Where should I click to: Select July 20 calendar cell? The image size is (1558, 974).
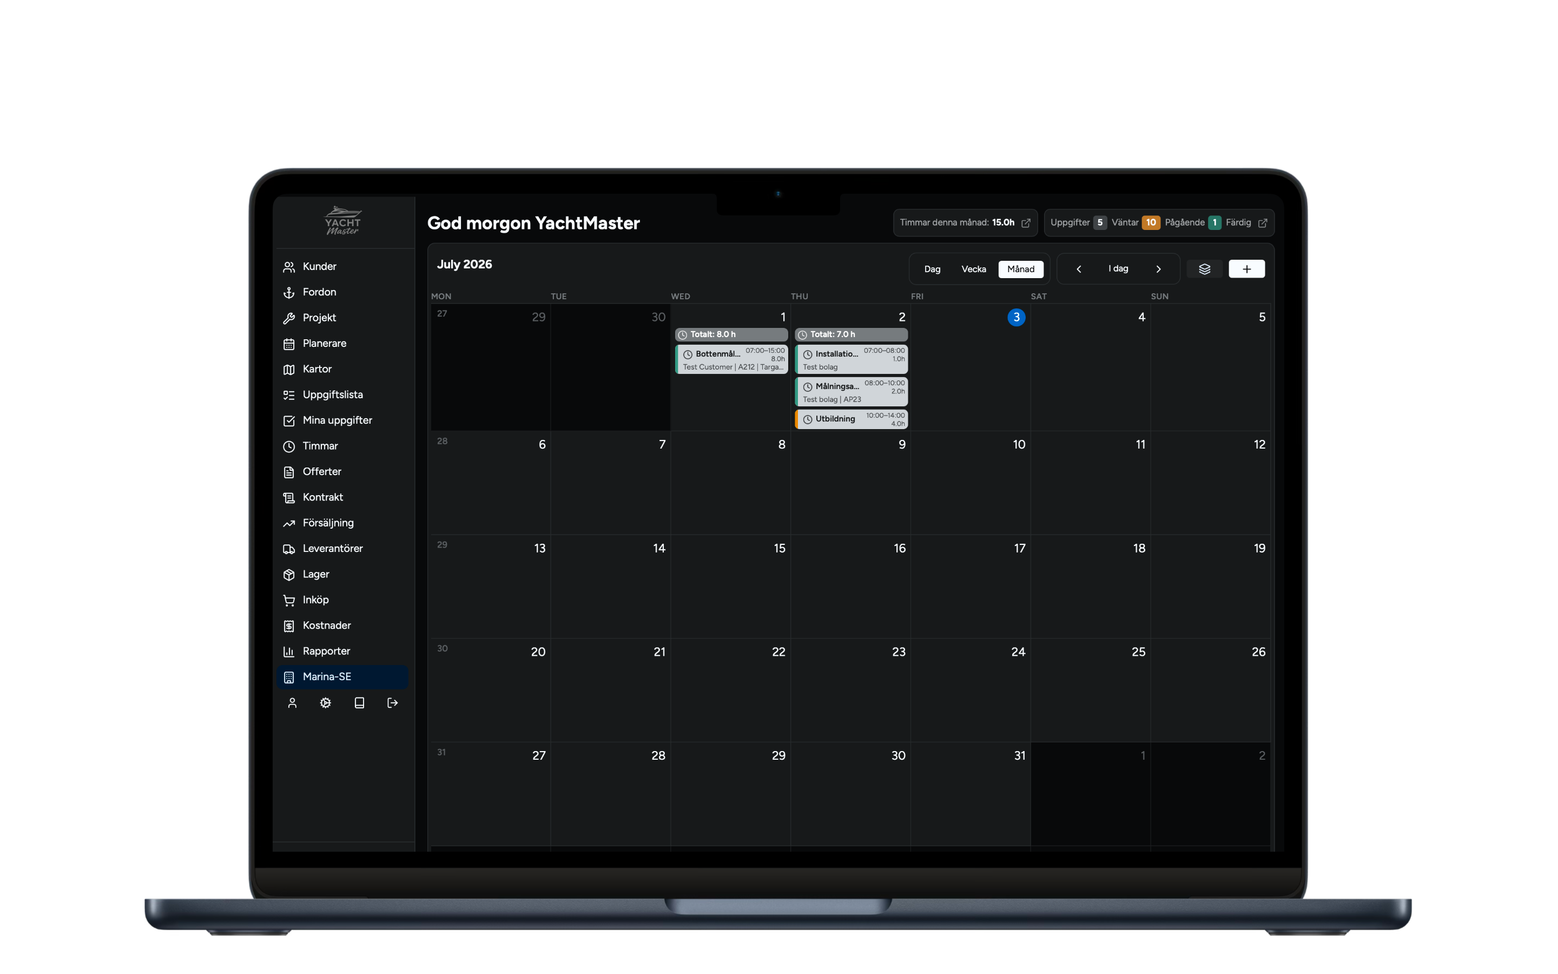tap(491, 690)
